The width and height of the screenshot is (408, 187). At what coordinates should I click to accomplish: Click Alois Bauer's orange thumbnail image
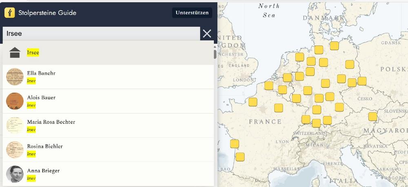pos(15,101)
